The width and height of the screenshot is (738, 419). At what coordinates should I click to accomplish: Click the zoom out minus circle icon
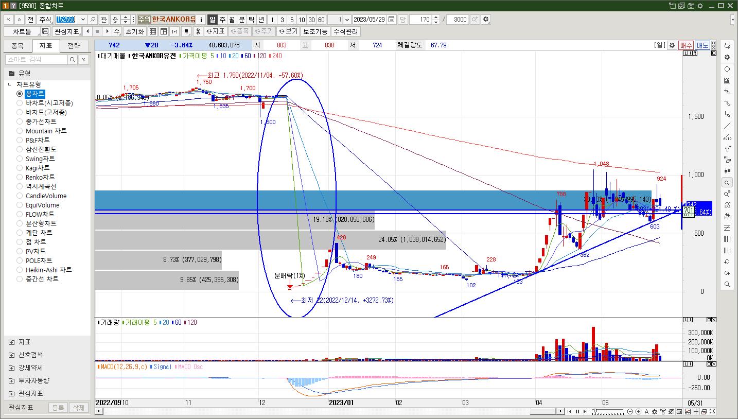coord(630,411)
